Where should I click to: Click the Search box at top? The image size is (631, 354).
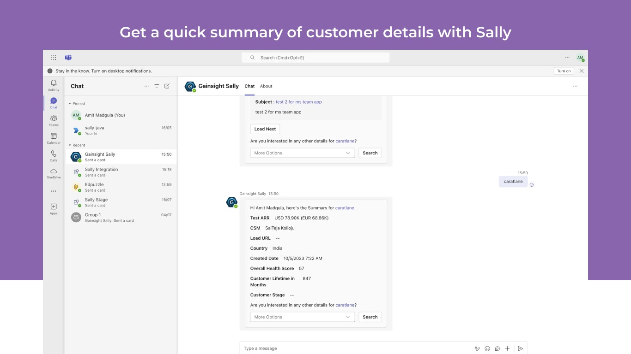(315, 58)
